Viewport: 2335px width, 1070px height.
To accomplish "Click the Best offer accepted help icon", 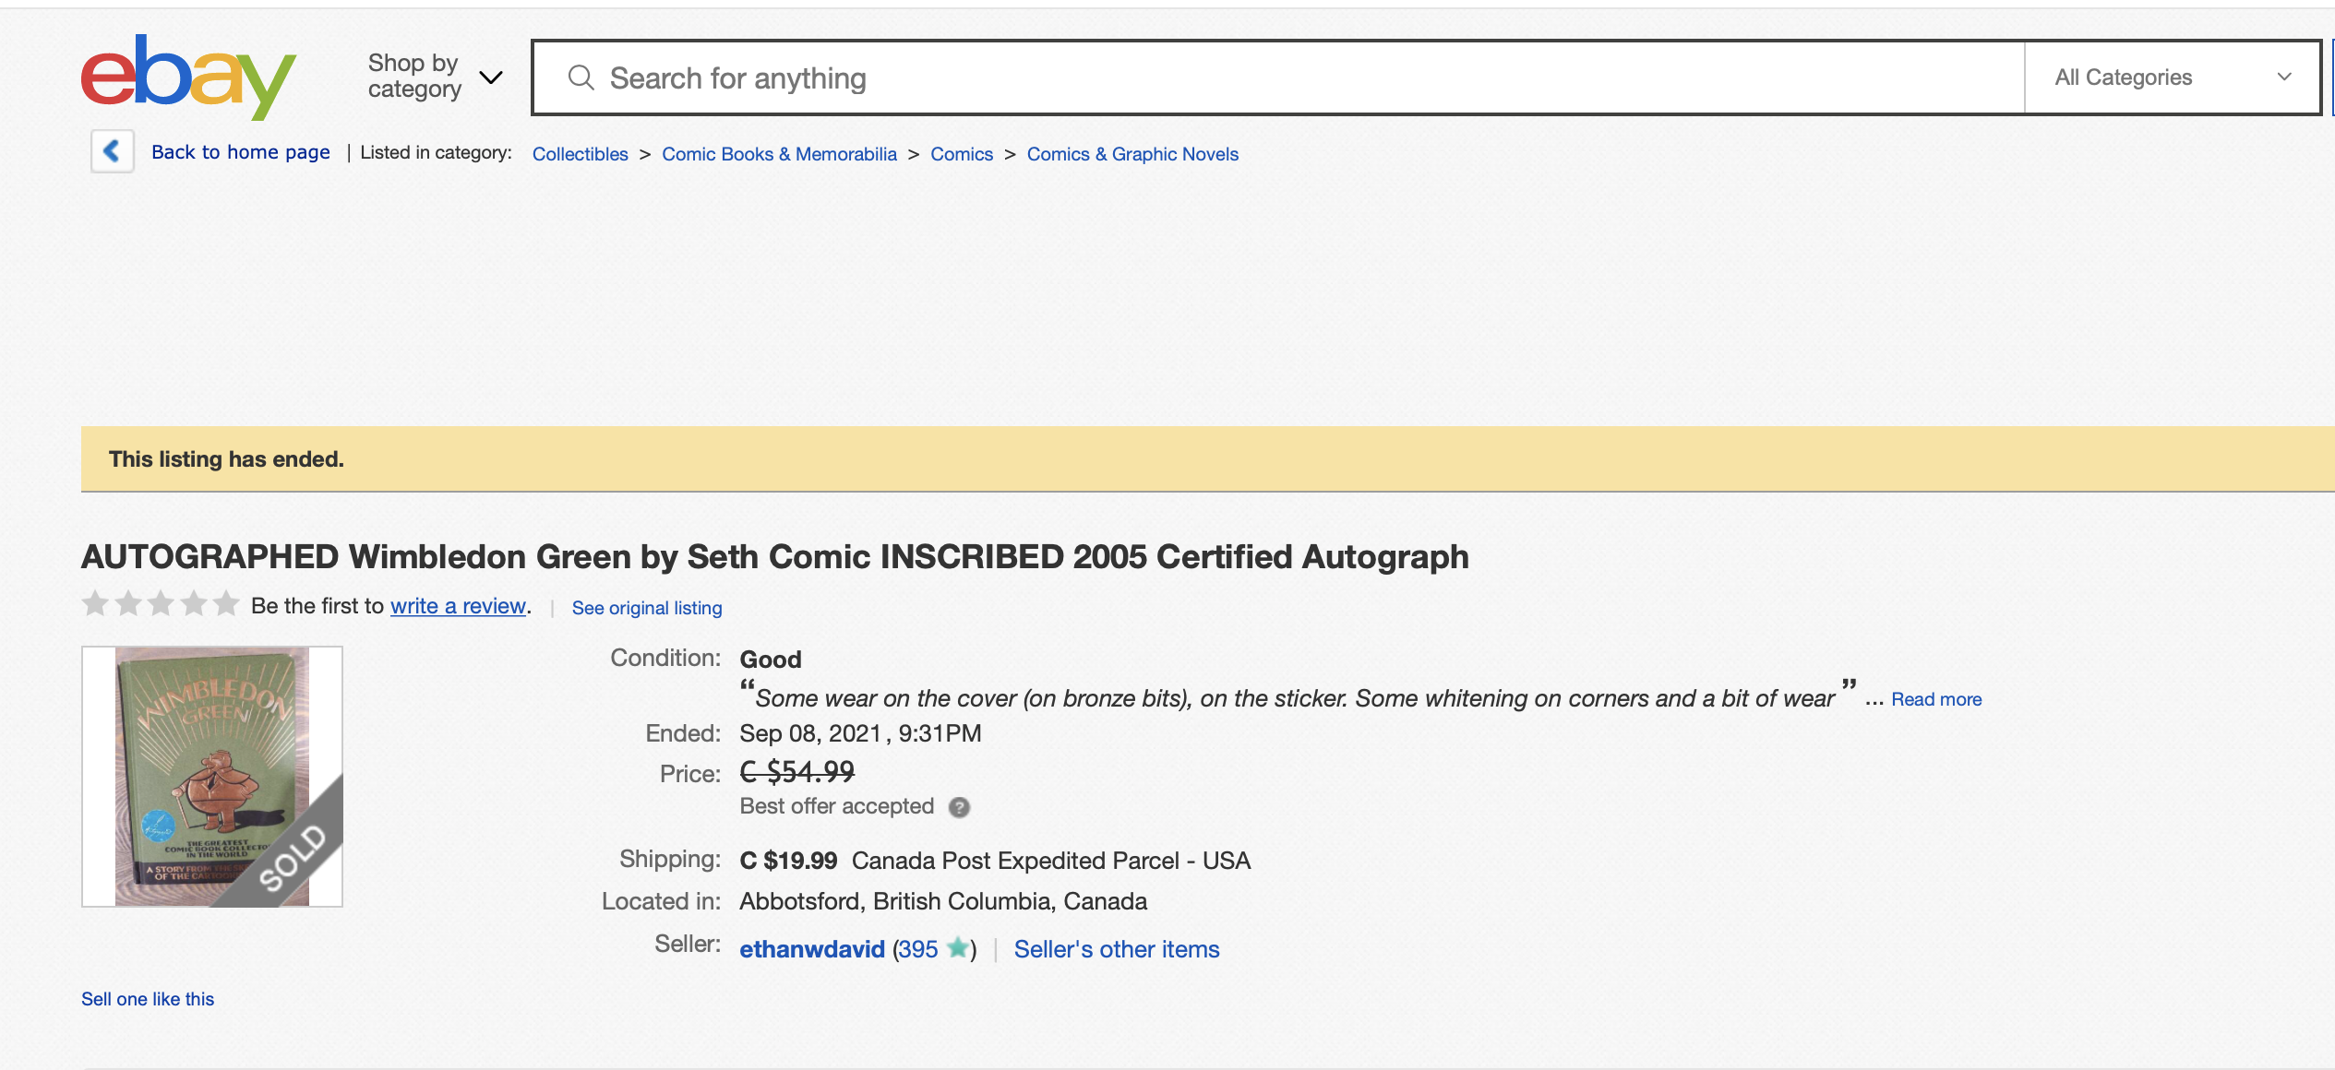I will point(960,807).
